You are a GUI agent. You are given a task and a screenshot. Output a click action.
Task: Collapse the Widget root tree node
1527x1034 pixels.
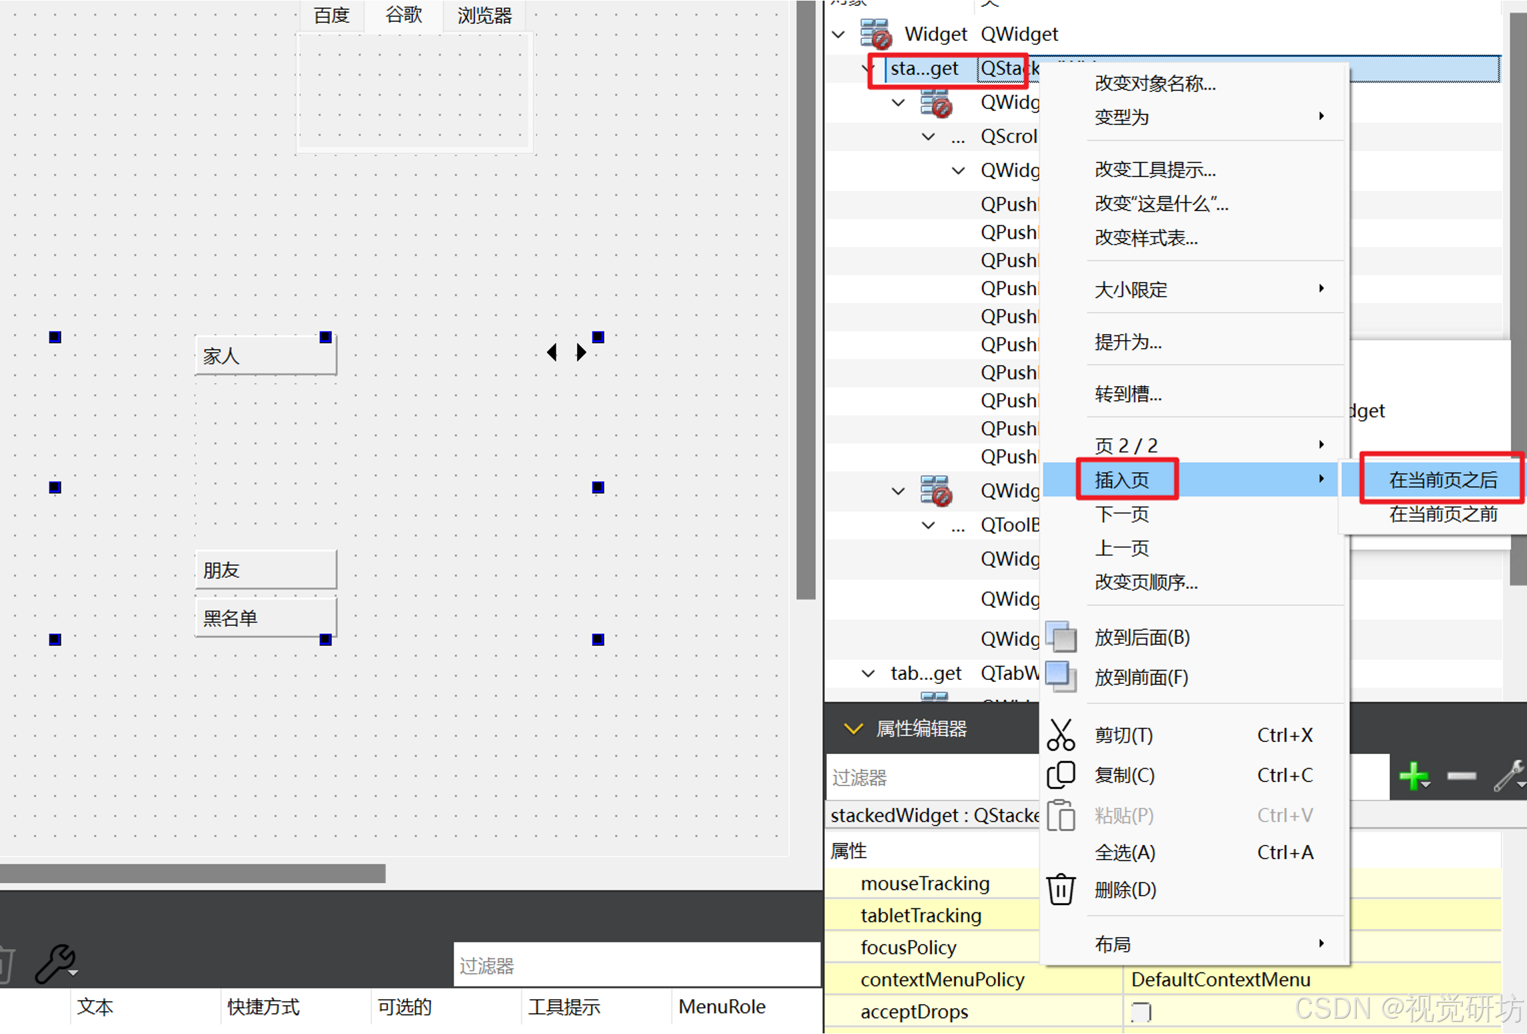pos(839,34)
